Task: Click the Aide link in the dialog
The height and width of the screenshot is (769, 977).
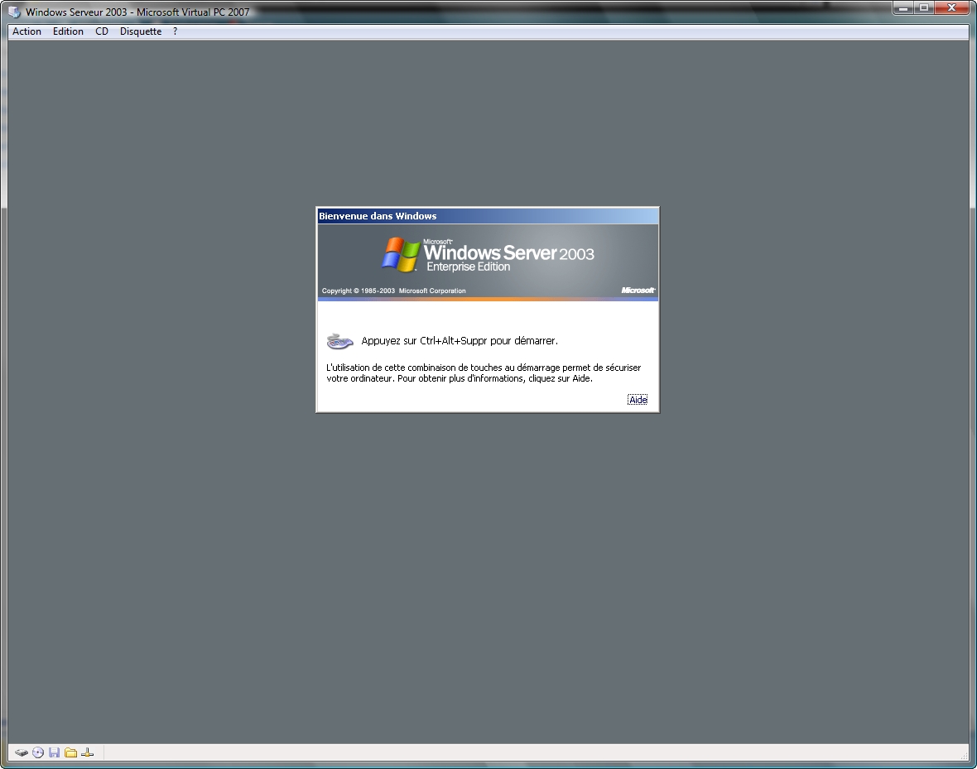Action: (638, 400)
